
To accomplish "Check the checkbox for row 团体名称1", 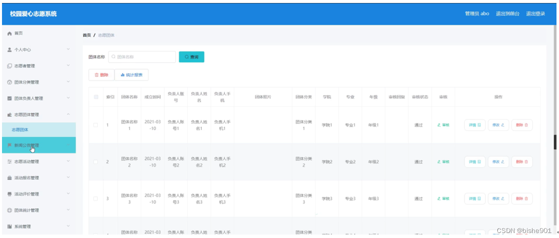I will [96, 125].
